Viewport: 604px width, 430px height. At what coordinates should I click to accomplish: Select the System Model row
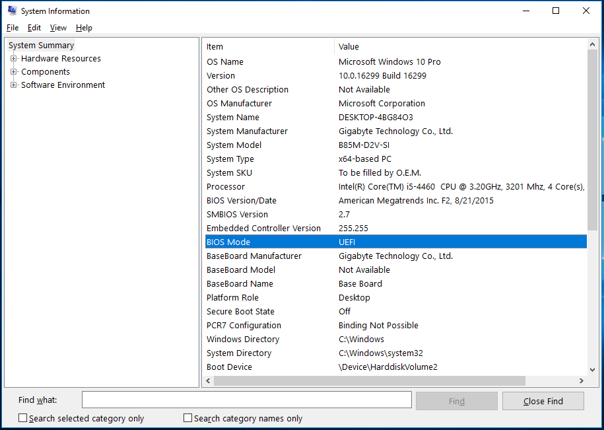pos(395,145)
